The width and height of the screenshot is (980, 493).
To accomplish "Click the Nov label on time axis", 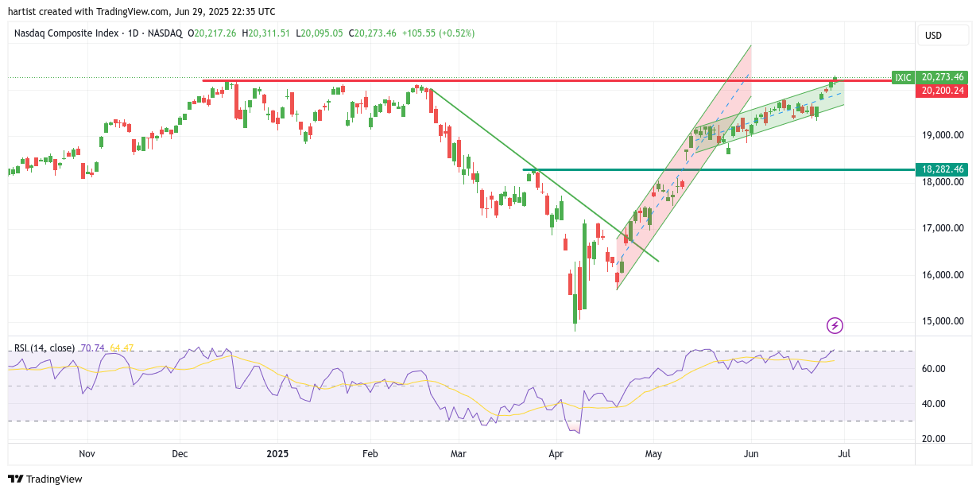I will 87,454.
